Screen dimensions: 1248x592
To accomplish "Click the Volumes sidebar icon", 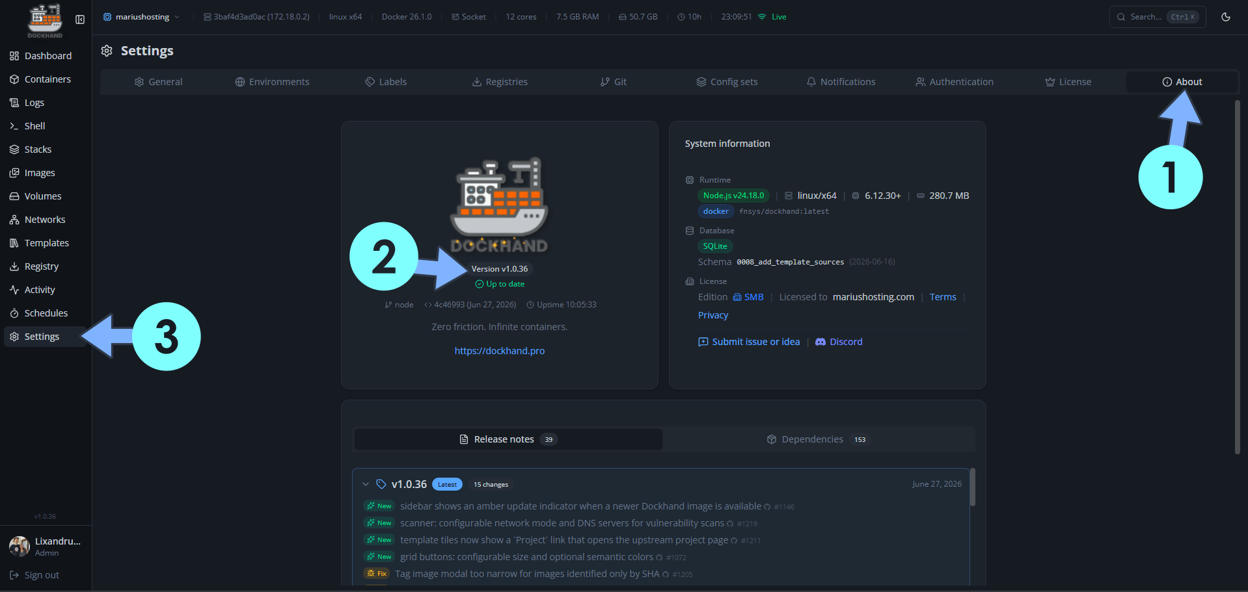I will point(14,196).
